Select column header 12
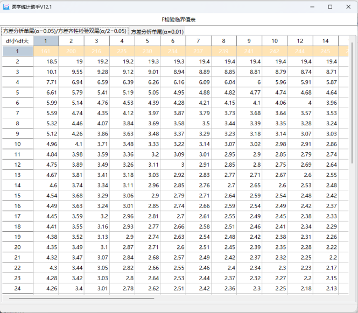358x313 pixels. pos(300,41)
